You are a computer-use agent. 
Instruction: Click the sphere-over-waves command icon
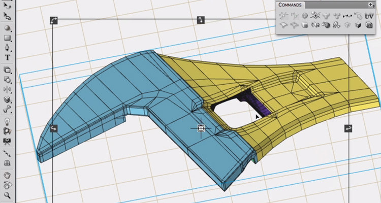pos(315,16)
